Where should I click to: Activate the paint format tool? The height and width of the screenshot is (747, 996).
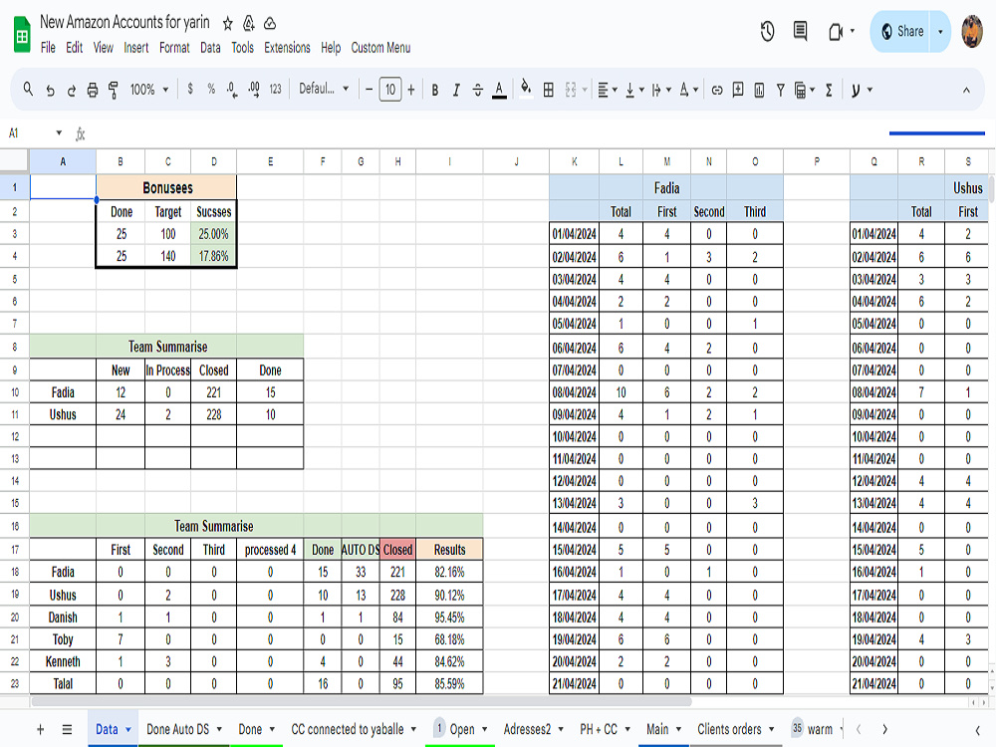pyautogui.click(x=114, y=91)
